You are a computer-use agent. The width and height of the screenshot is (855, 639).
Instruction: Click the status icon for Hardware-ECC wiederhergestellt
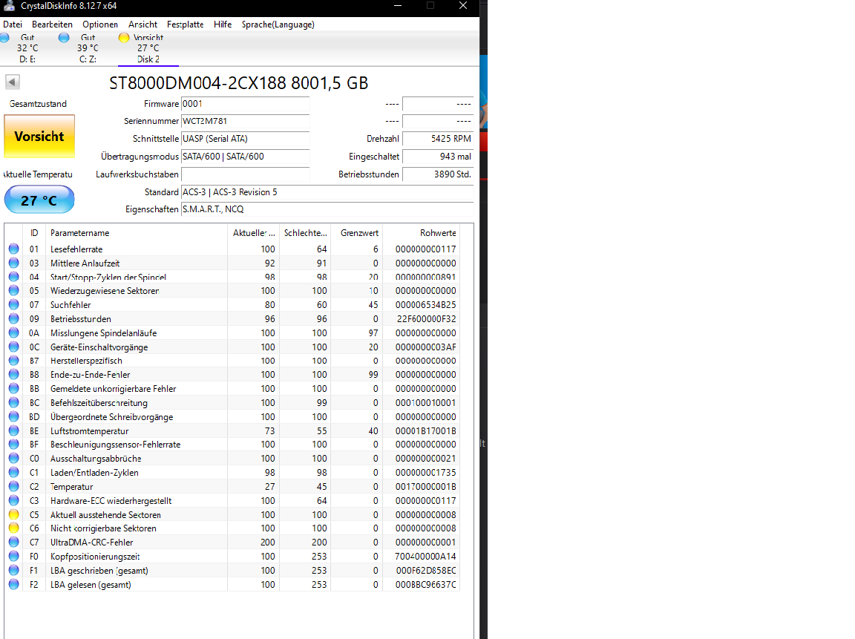(x=13, y=500)
